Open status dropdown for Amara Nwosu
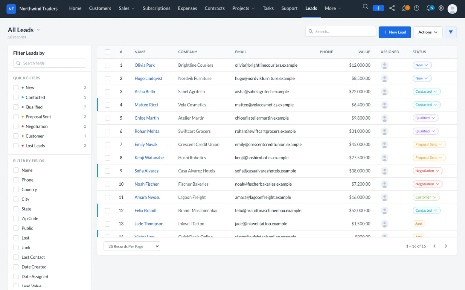The height and width of the screenshot is (290, 465). point(426,197)
